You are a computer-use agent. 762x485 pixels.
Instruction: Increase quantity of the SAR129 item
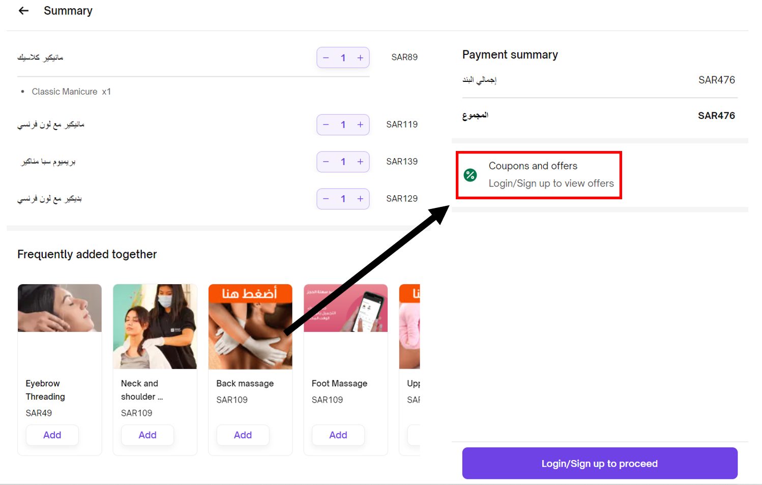(360, 199)
